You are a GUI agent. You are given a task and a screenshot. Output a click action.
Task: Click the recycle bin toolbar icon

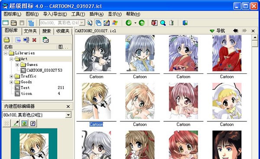click(x=172, y=23)
